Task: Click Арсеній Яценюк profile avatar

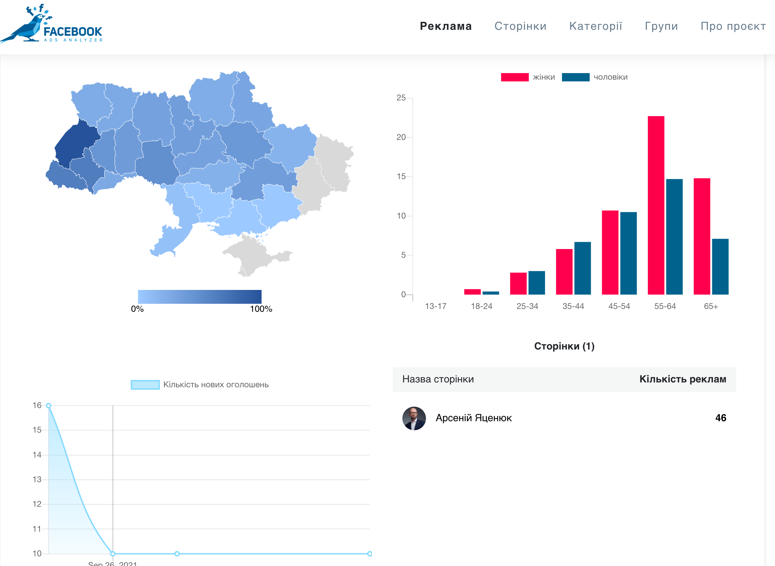Action: (x=414, y=418)
